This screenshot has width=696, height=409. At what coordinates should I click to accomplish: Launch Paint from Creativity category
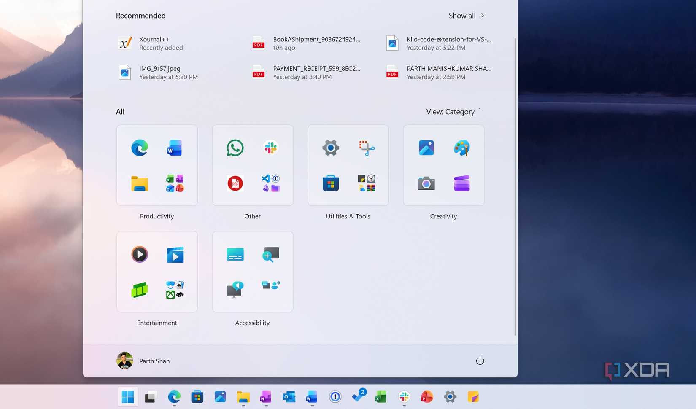pyautogui.click(x=461, y=148)
